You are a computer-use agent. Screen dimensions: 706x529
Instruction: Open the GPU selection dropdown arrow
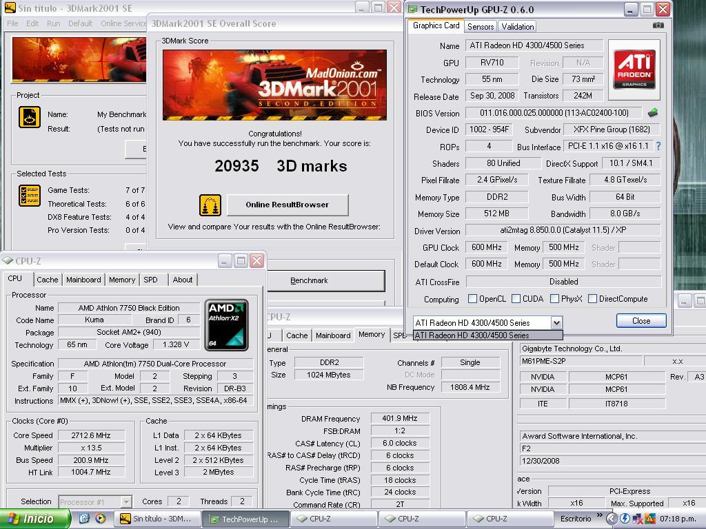pos(556,322)
